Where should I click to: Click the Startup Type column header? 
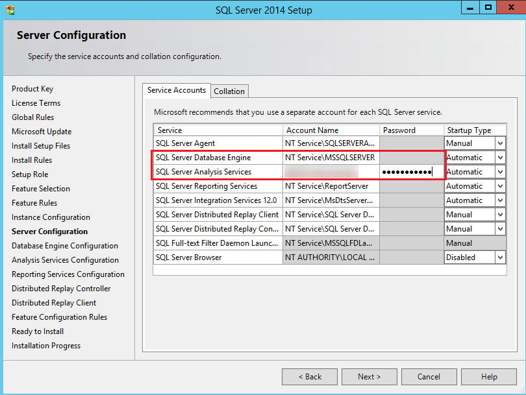point(475,130)
